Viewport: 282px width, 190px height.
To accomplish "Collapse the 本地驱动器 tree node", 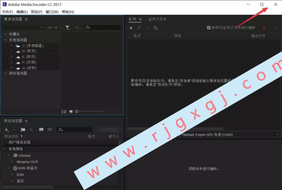I will 5,40.
